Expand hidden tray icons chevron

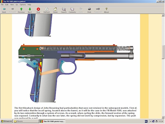click(x=151, y=122)
